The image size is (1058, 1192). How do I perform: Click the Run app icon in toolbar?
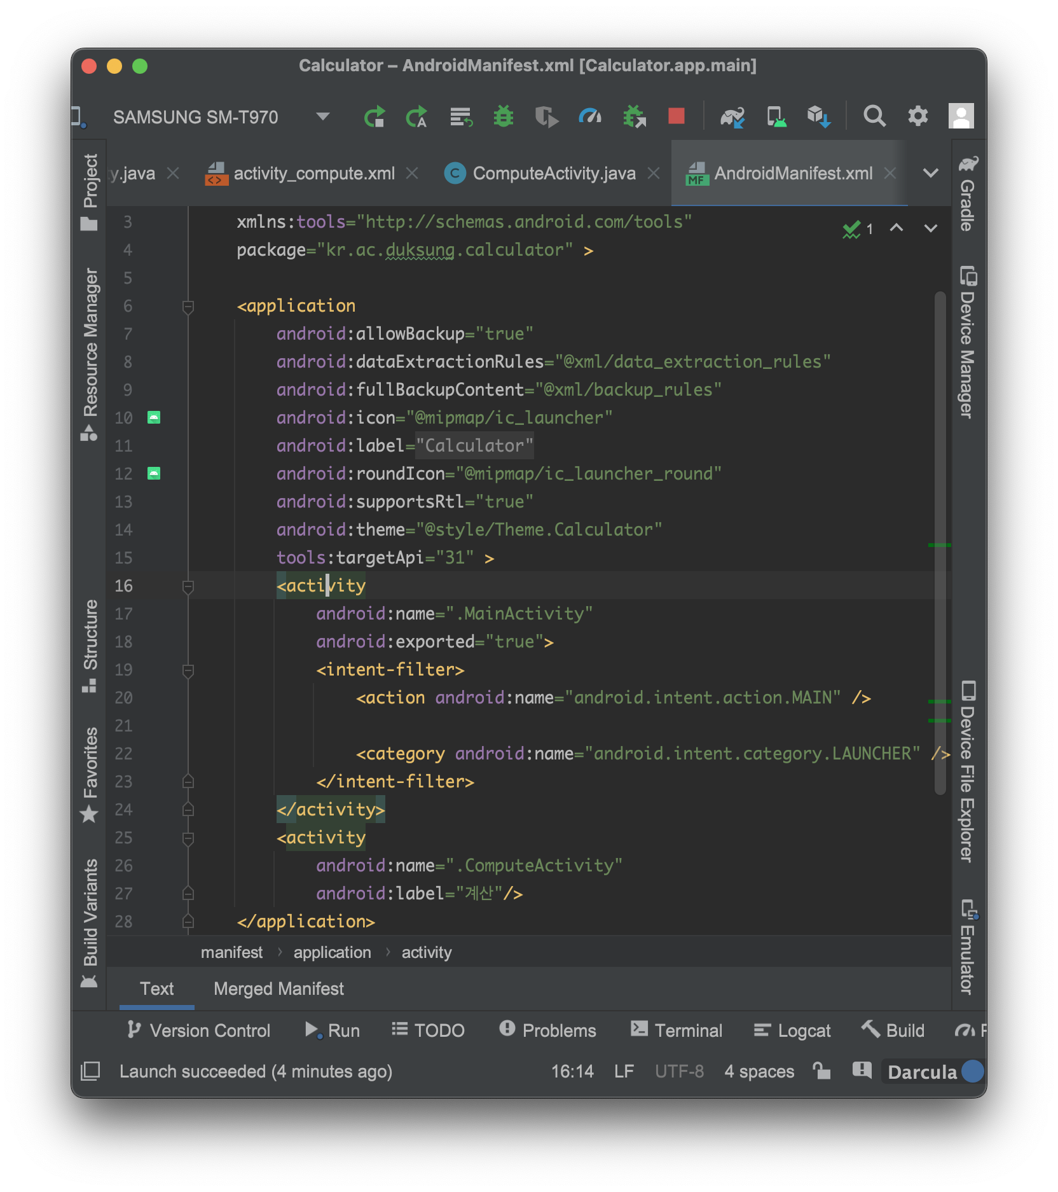pos(374,116)
